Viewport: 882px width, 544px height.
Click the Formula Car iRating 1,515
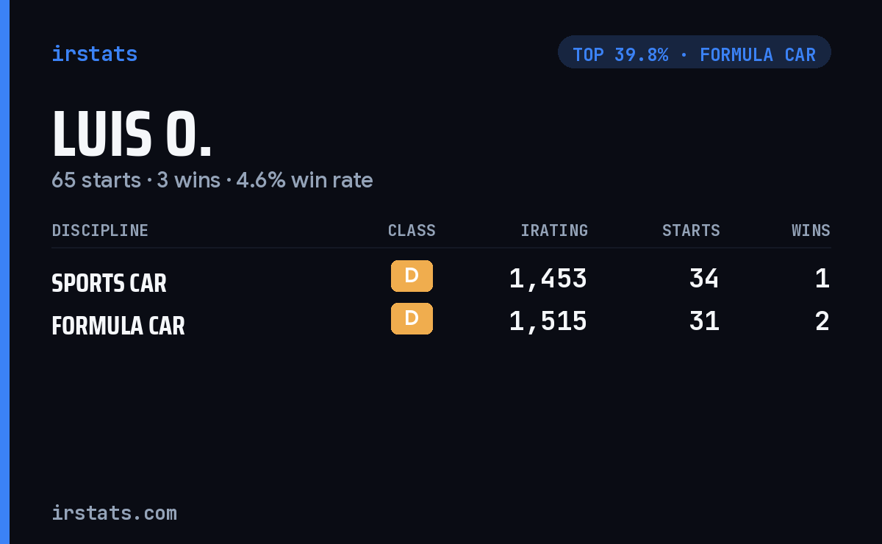point(548,321)
